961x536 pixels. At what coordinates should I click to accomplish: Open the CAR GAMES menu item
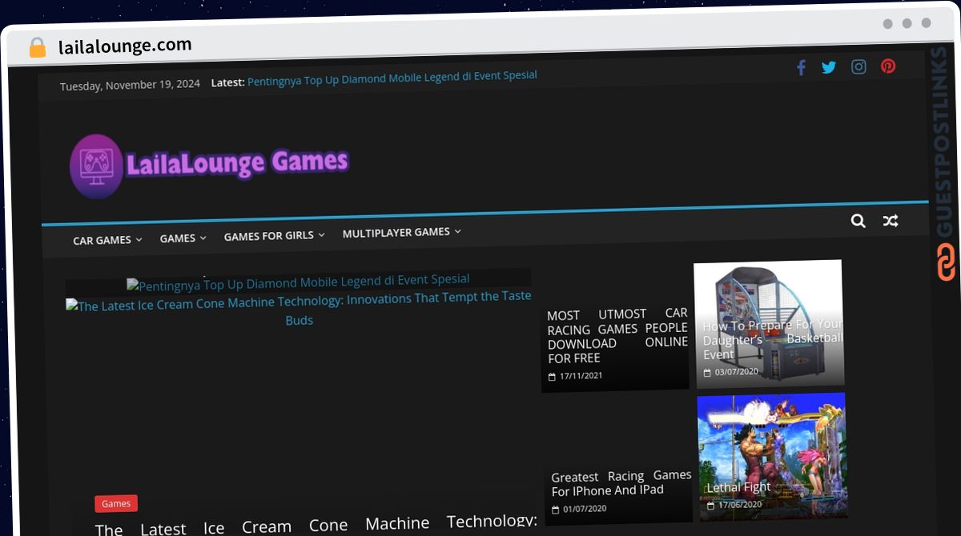102,240
